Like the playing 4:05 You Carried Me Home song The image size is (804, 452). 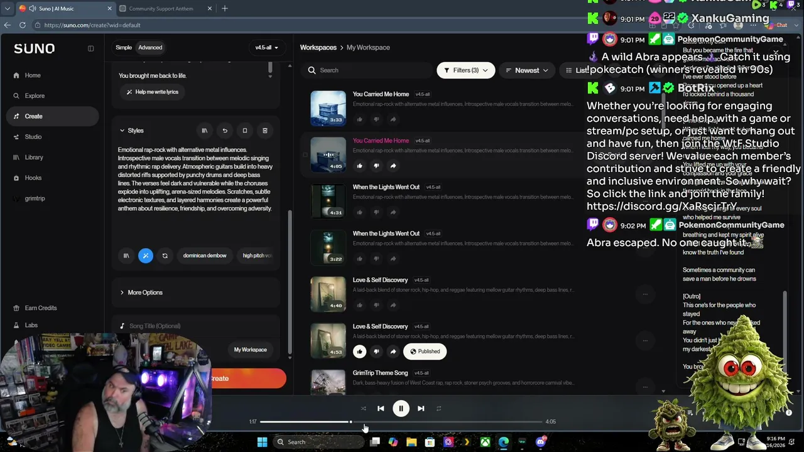360,166
